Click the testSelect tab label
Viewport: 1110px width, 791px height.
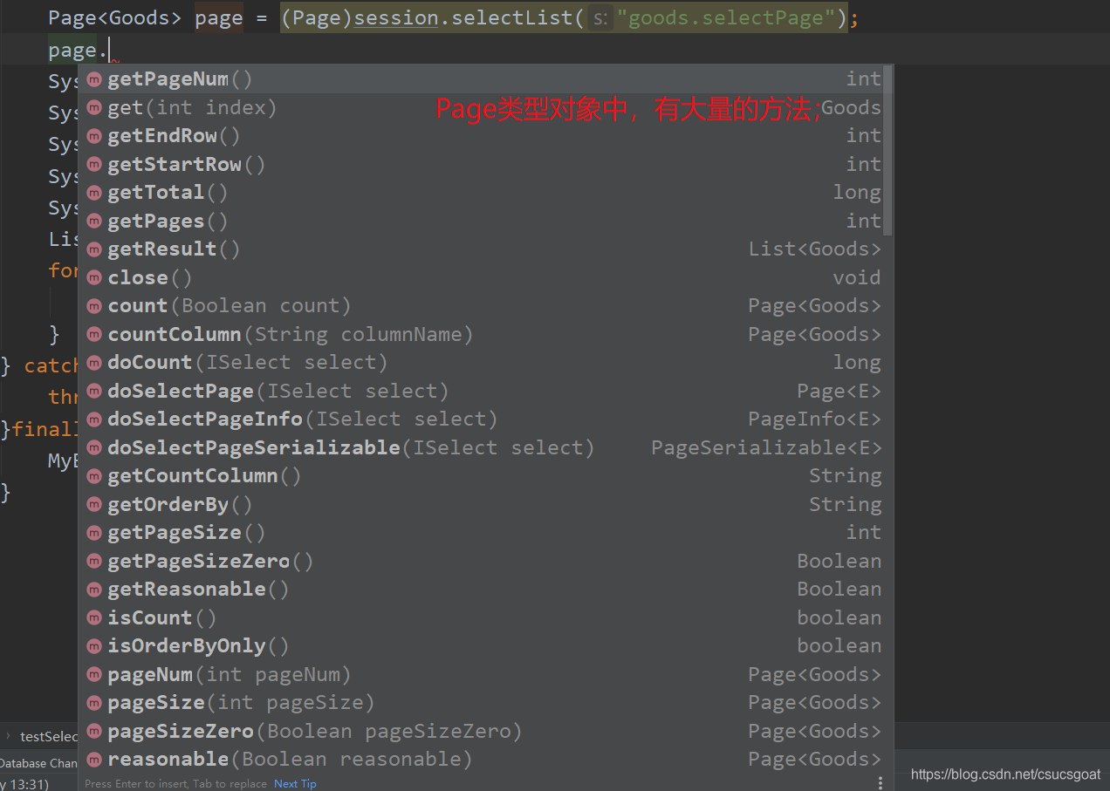(48, 736)
